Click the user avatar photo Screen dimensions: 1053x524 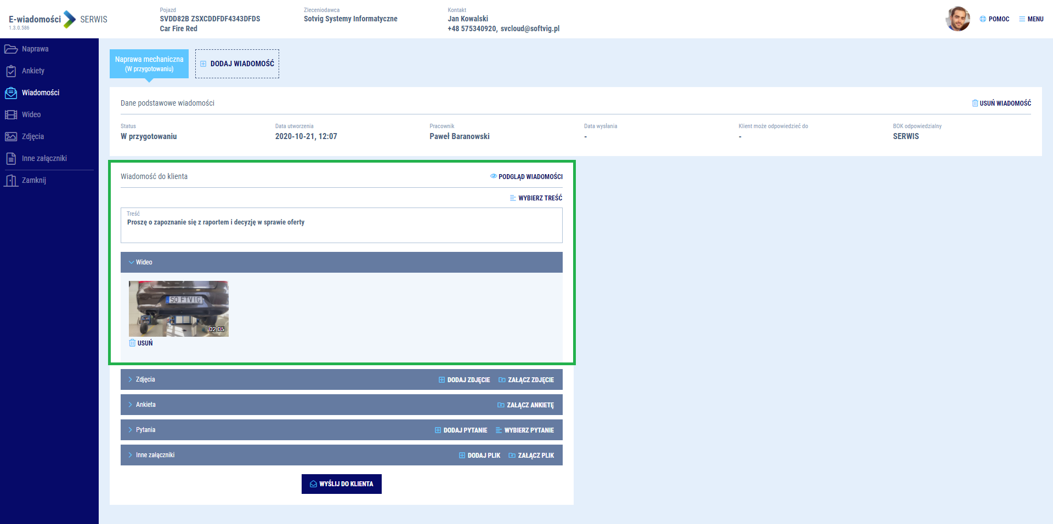click(958, 19)
